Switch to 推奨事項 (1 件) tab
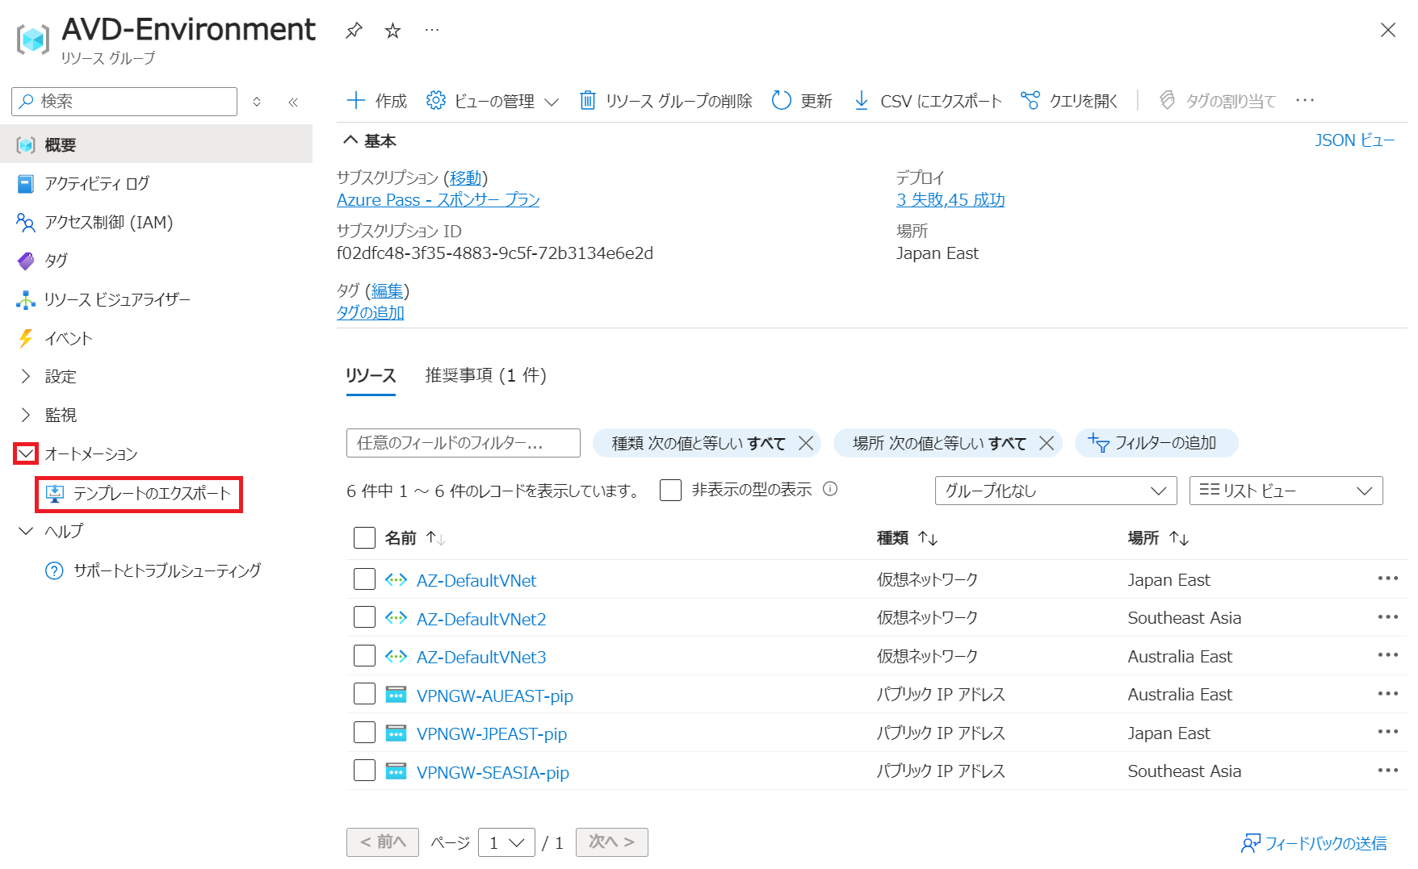Image resolution: width=1418 pixels, height=869 pixels. click(486, 375)
